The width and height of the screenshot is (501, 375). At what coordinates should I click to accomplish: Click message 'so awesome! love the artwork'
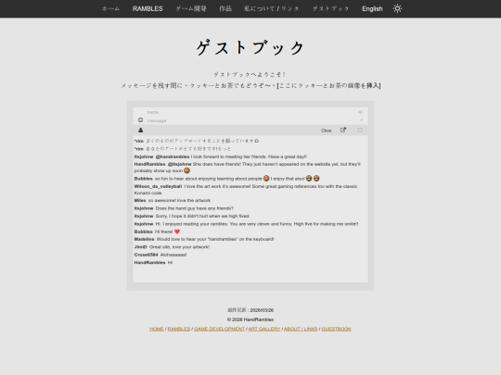(179, 201)
